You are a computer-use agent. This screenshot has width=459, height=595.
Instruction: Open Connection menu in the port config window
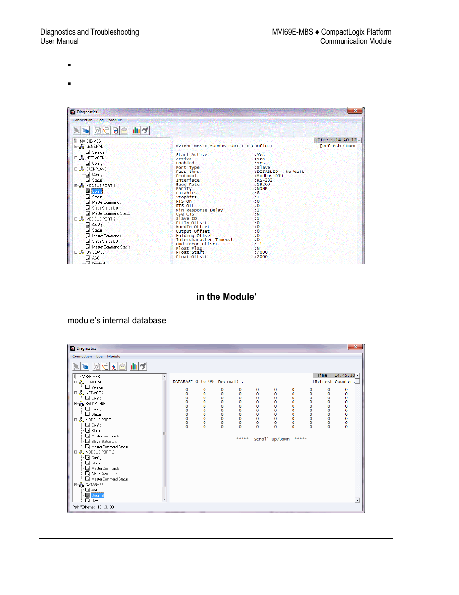coord(83,120)
